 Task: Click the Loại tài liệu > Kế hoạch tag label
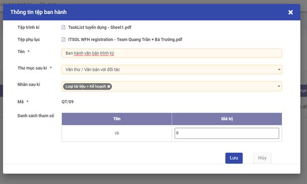(86, 86)
